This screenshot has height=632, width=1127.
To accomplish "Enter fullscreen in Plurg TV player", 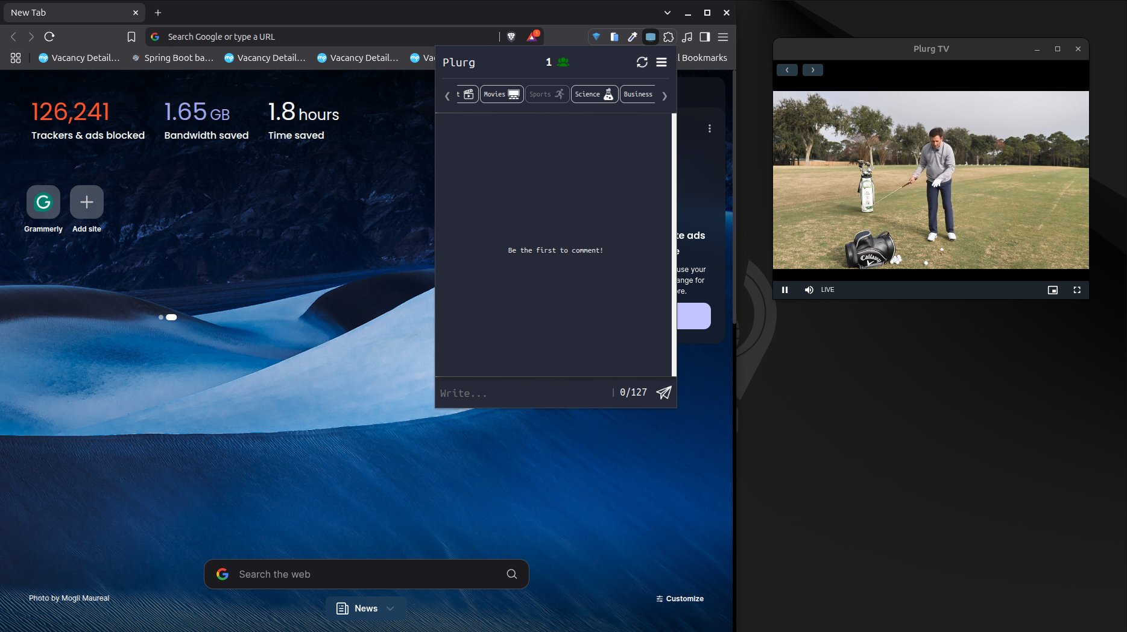I will [1077, 290].
